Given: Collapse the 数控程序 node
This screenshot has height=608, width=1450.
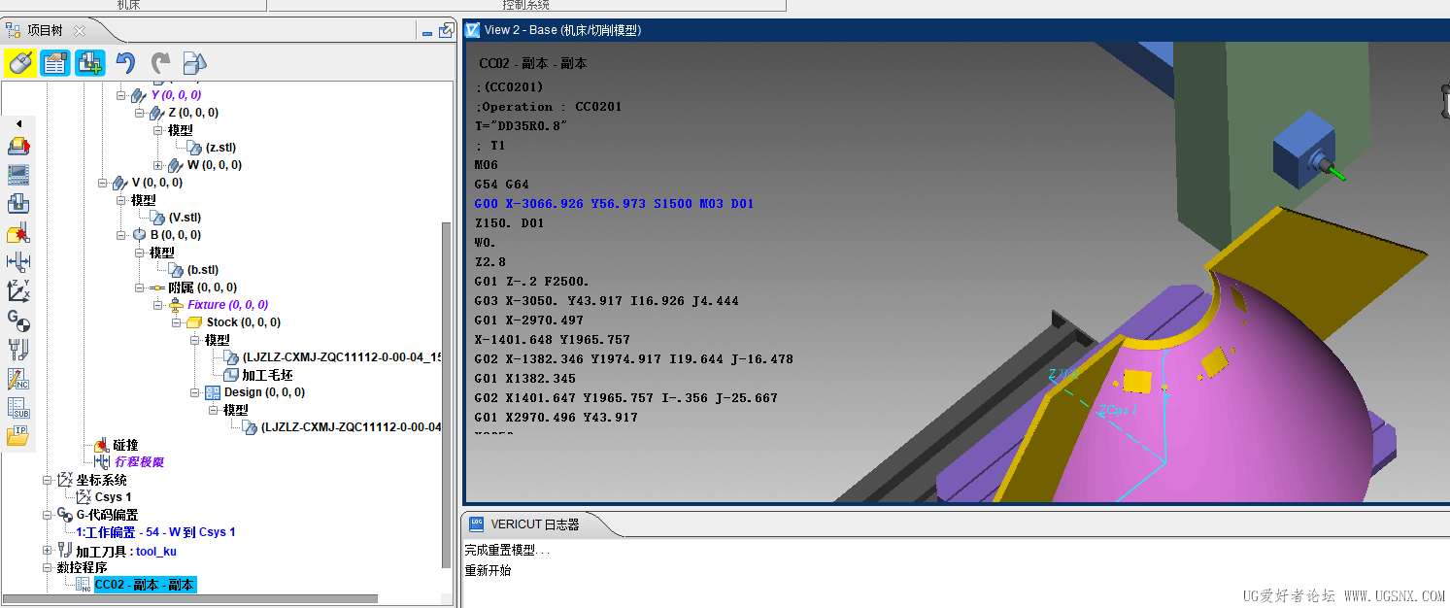Looking at the screenshot, I should pyautogui.click(x=48, y=567).
